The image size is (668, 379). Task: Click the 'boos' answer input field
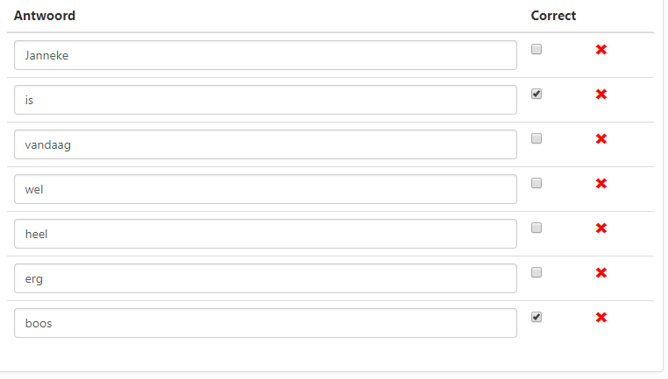pos(265,323)
